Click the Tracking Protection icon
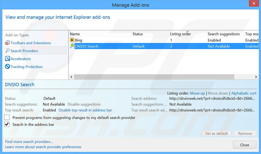Image resolution: width=261 pixels, height=154 pixels. pos(8,67)
